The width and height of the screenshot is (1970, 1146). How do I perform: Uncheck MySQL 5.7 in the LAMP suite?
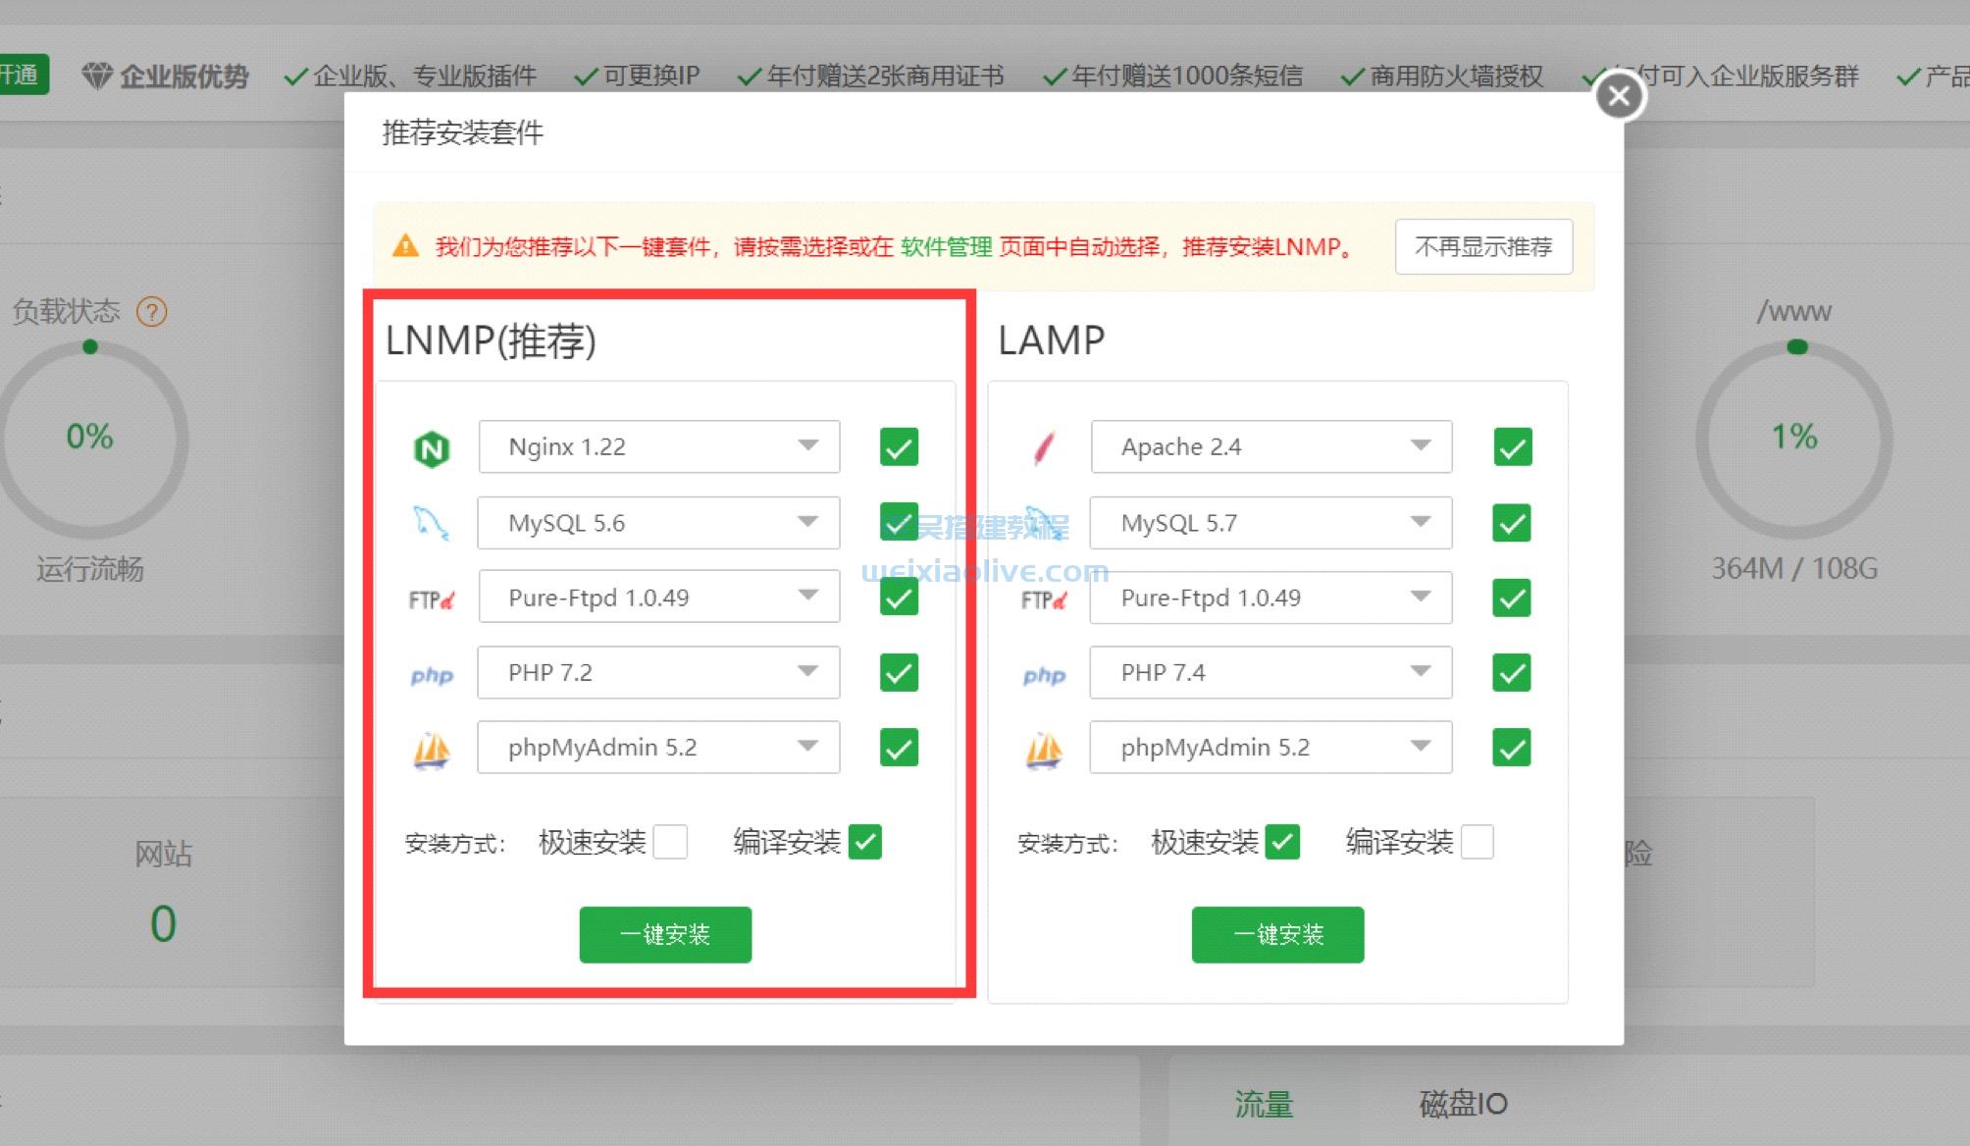[x=1511, y=522]
